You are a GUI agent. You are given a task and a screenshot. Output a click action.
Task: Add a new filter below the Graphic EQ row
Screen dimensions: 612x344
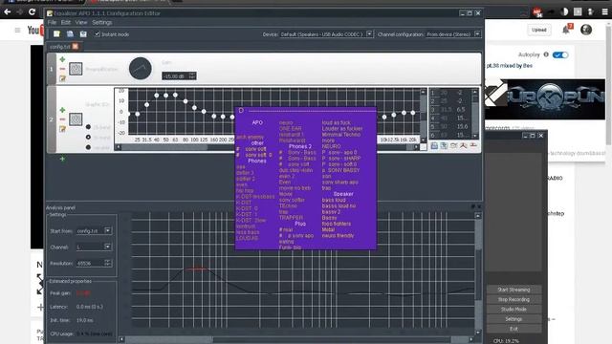[62, 159]
